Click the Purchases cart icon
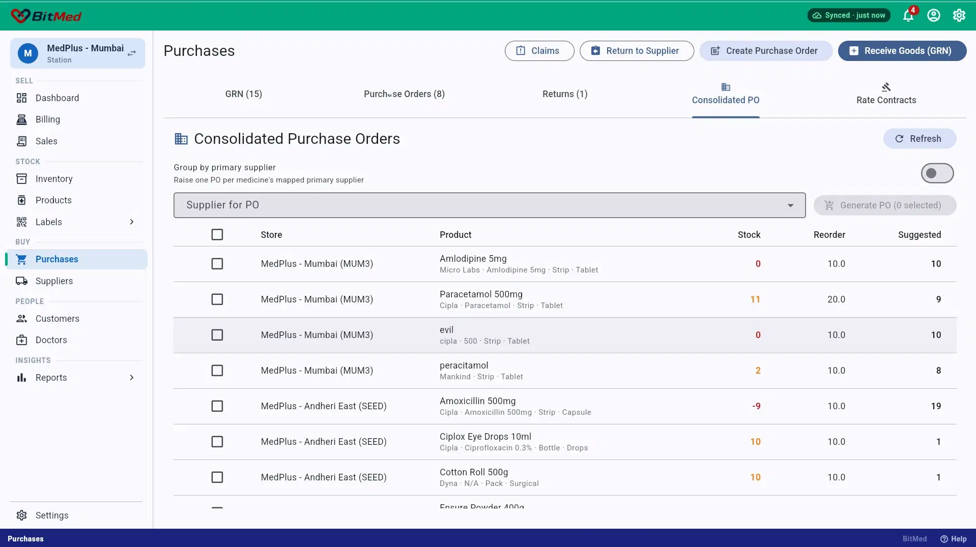Viewport: 976px width, 547px height. 21,259
